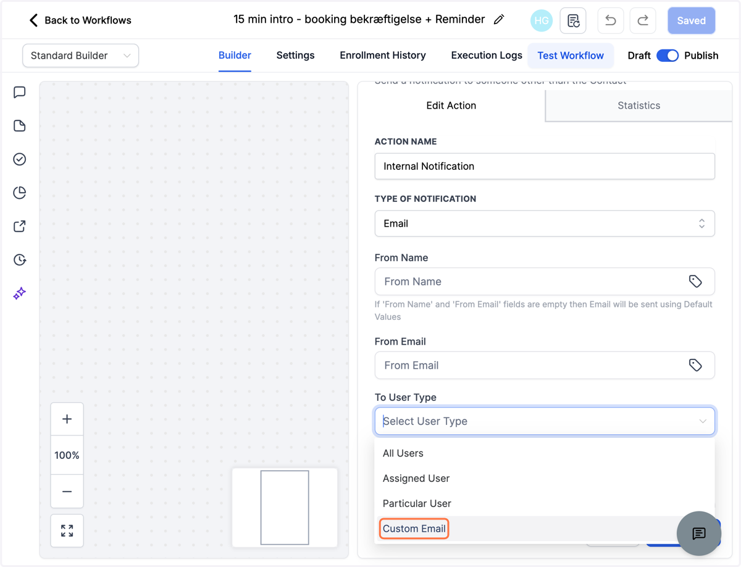Click the 100% zoom level indicator
This screenshot has height=567, width=741.
tap(67, 455)
